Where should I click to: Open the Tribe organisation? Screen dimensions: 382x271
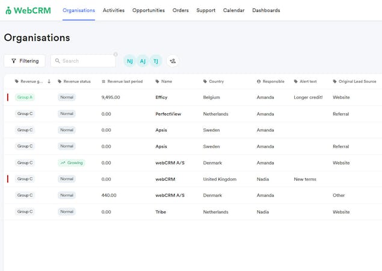161,212
